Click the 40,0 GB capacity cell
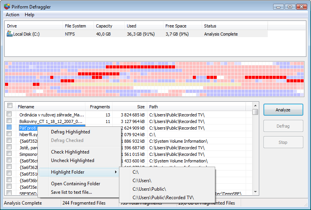The height and width of the screenshot is (210, 311). click(103, 34)
